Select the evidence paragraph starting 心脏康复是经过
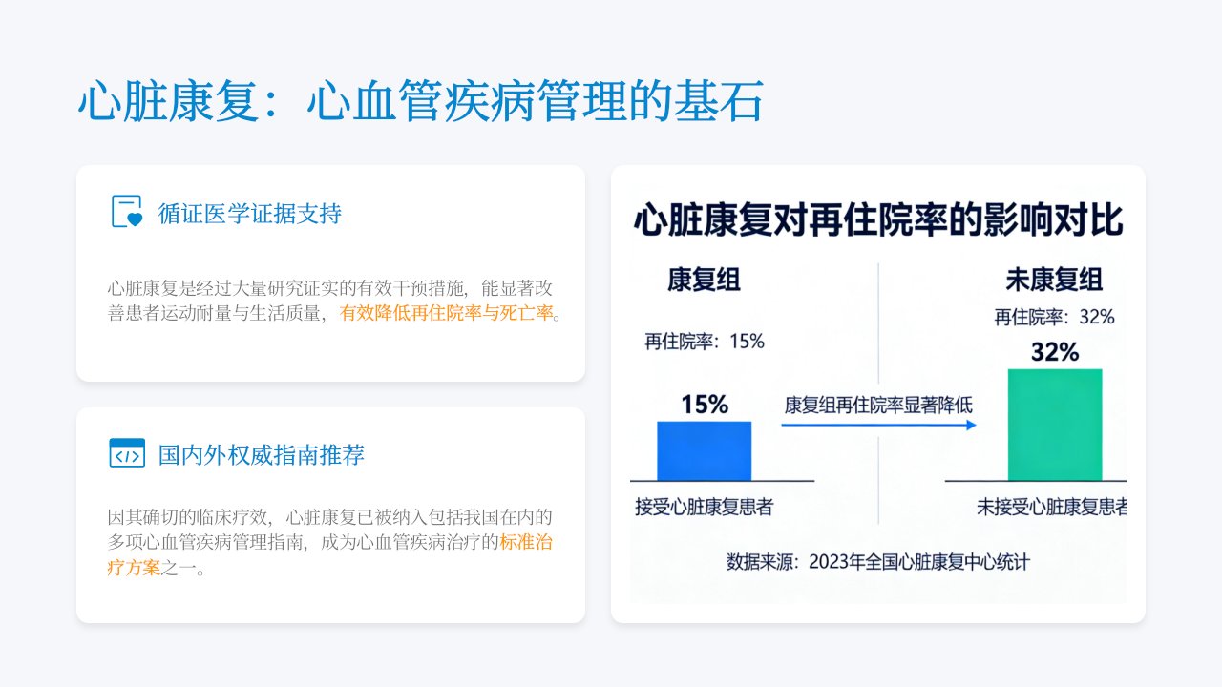Viewport: 1222px width, 687px height. click(x=334, y=301)
